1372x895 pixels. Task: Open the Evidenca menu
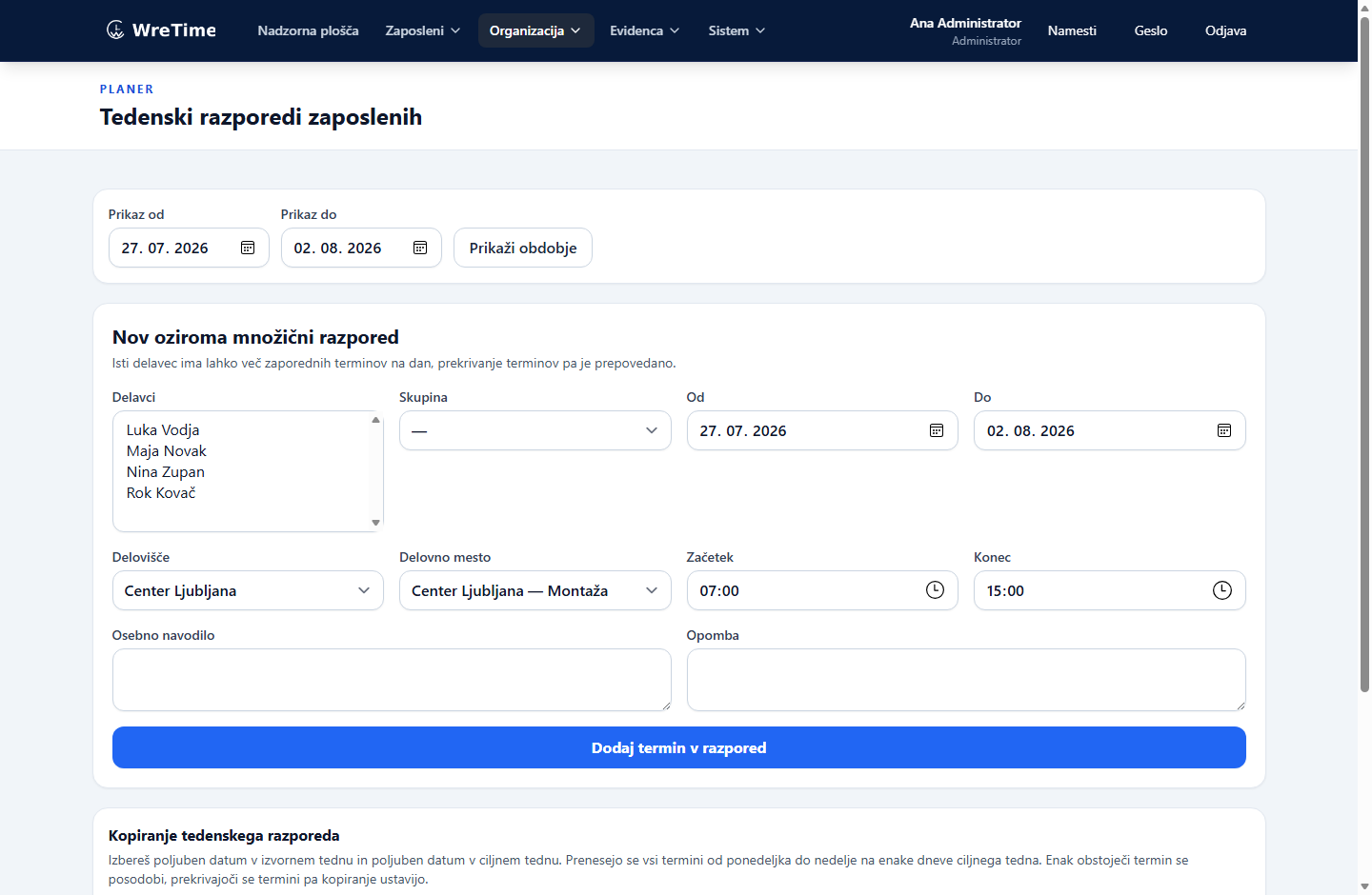click(645, 30)
